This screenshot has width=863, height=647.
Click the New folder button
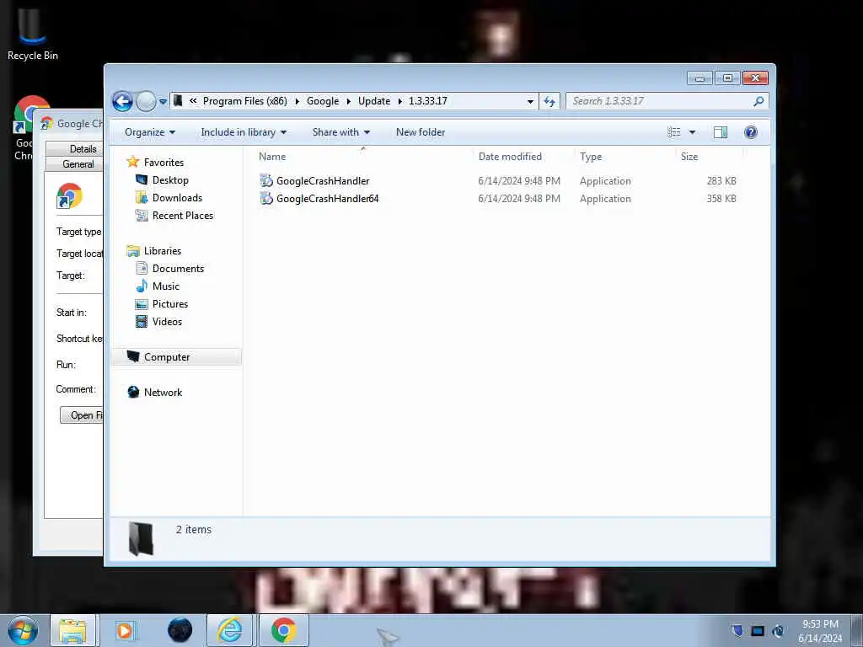click(421, 132)
